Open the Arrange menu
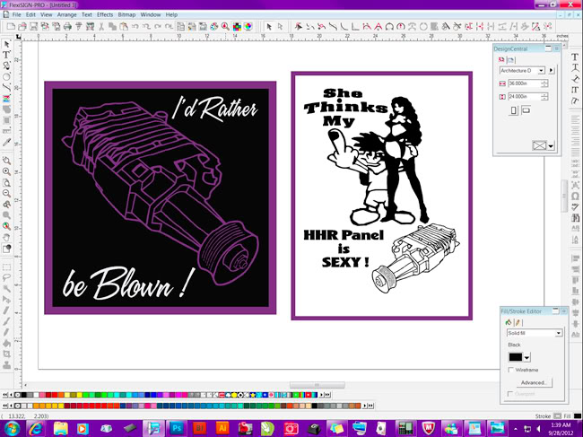Viewport: 583px width, 437px height. coord(67,15)
